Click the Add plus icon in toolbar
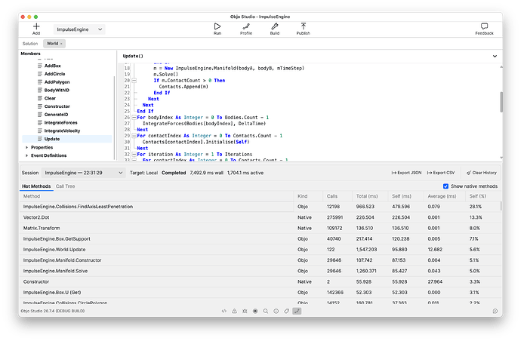The height and width of the screenshot is (341, 521). (x=36, y=26)
